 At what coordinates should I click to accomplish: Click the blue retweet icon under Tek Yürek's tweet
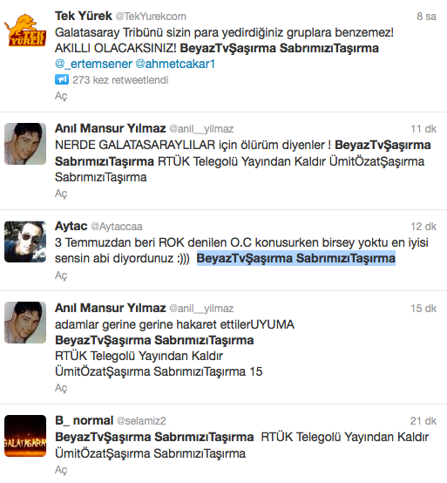click(62, 79)
